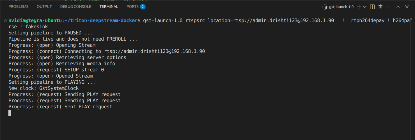Open the launch profile dropdown beside the plus

point(364,7)
